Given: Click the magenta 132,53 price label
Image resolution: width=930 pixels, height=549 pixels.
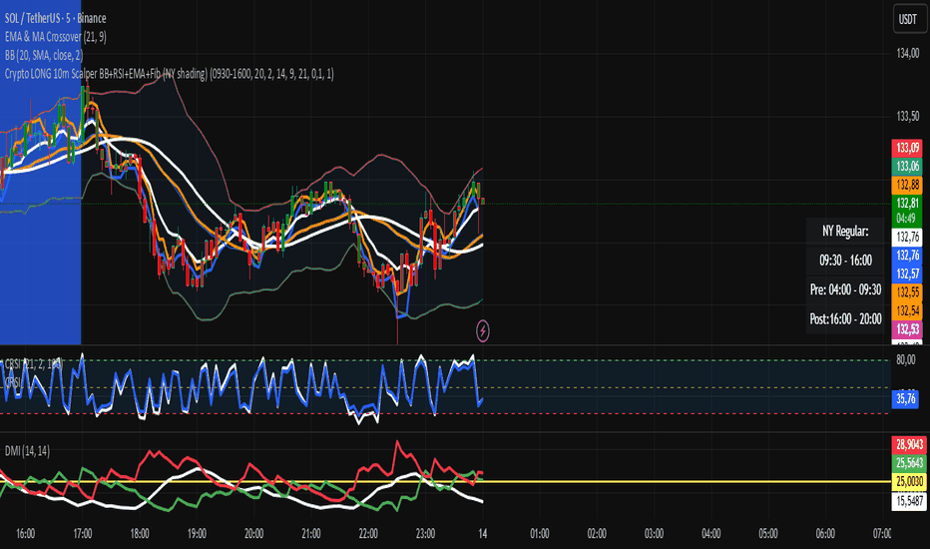Looking at the screenshot, I should (907, 328).
